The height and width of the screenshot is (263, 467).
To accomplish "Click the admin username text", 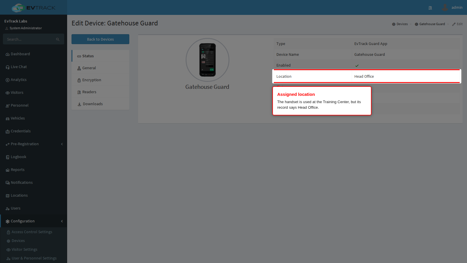I will pos(457,8).
